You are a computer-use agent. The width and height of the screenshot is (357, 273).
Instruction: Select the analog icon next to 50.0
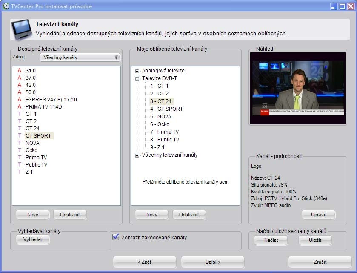point(20,92)
